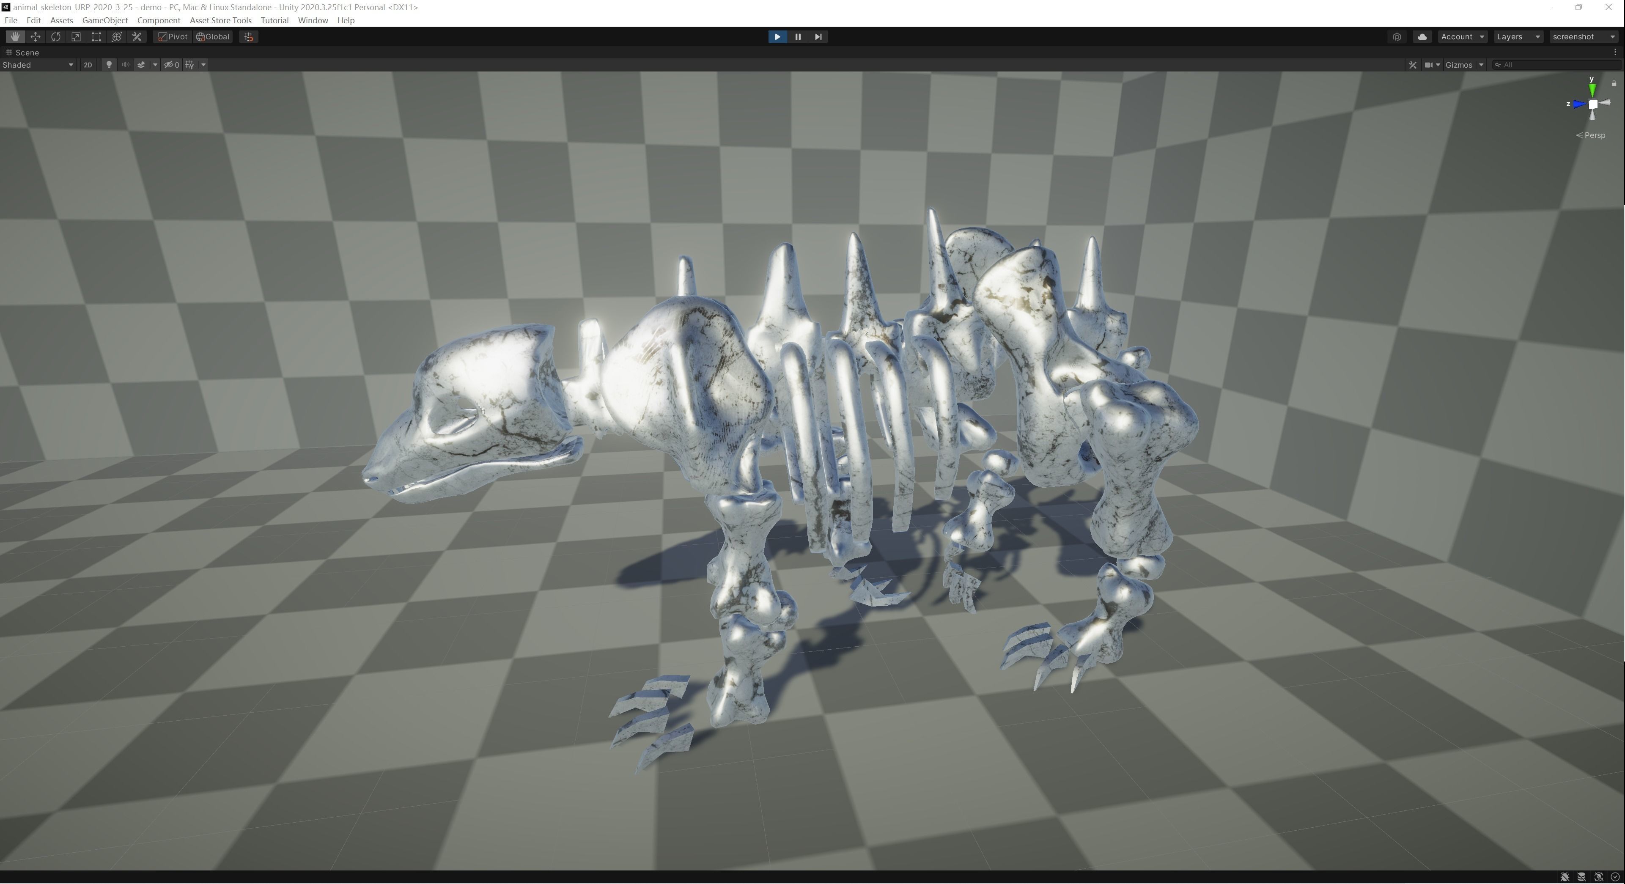1625x884 pixels.
Task: Open the Layers dropdown
Action: click(1518, 37)
